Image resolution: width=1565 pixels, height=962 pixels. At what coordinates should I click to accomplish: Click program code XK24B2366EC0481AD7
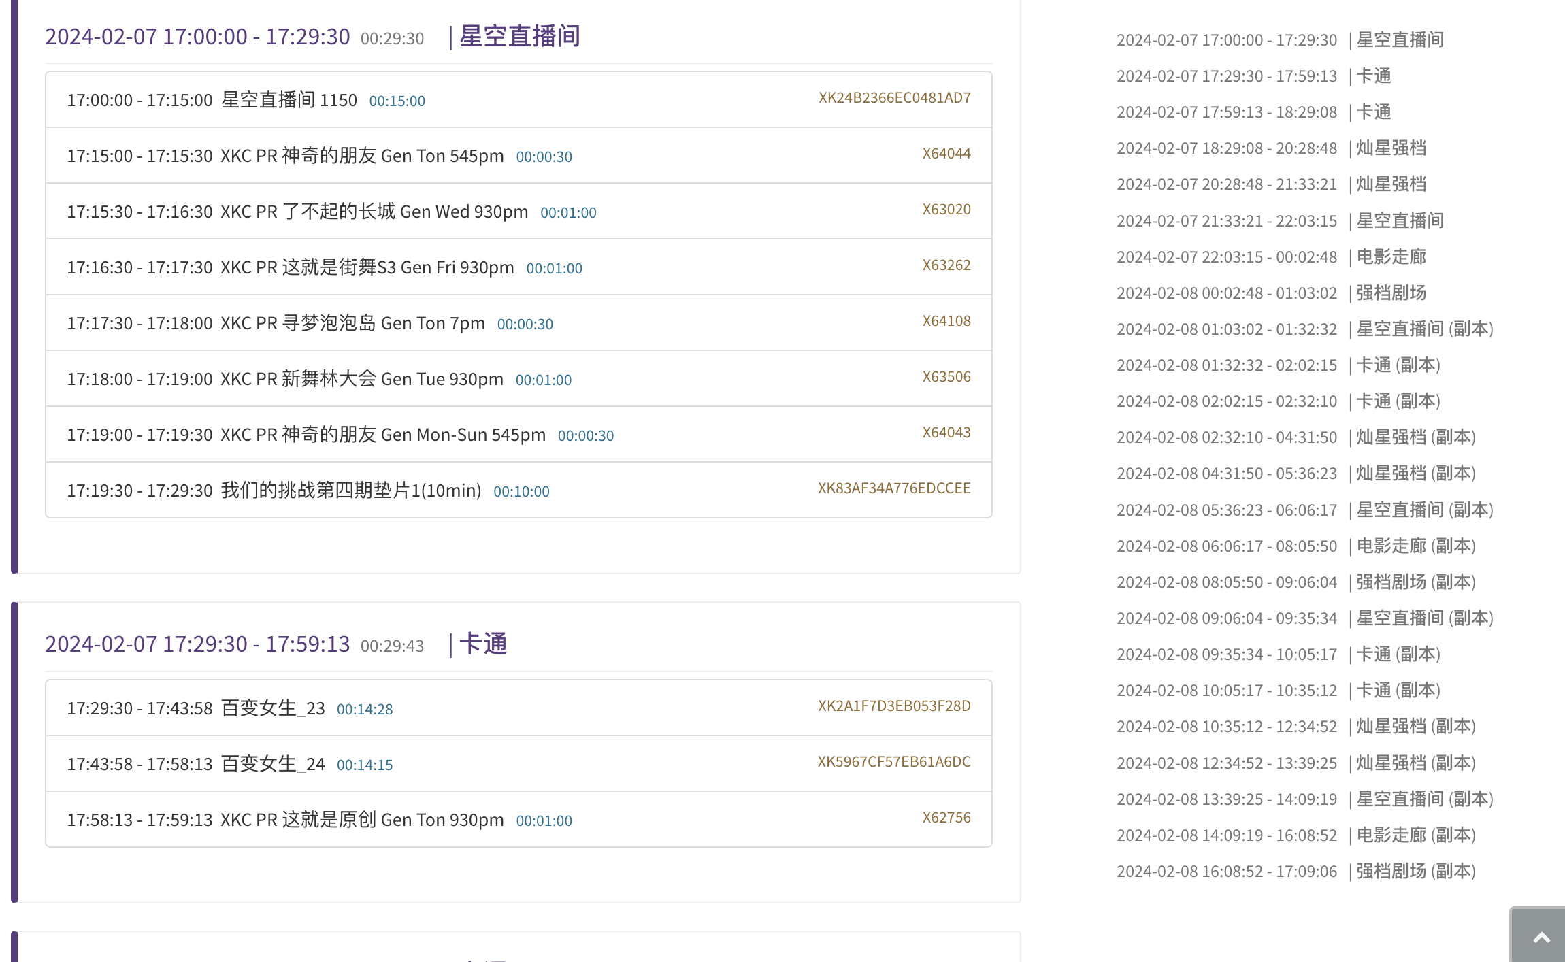coord(894,98)
